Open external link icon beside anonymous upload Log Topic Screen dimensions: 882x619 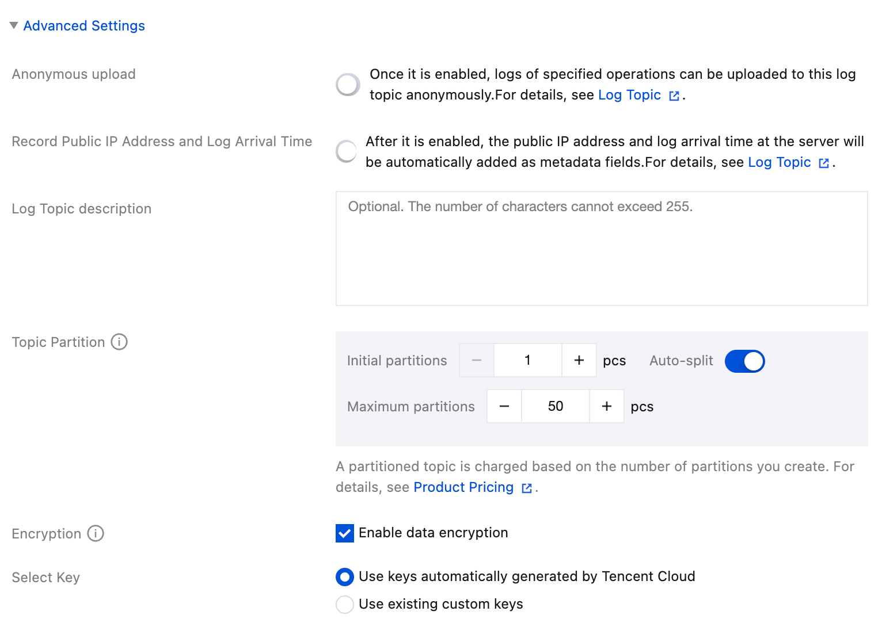point(674,96)
